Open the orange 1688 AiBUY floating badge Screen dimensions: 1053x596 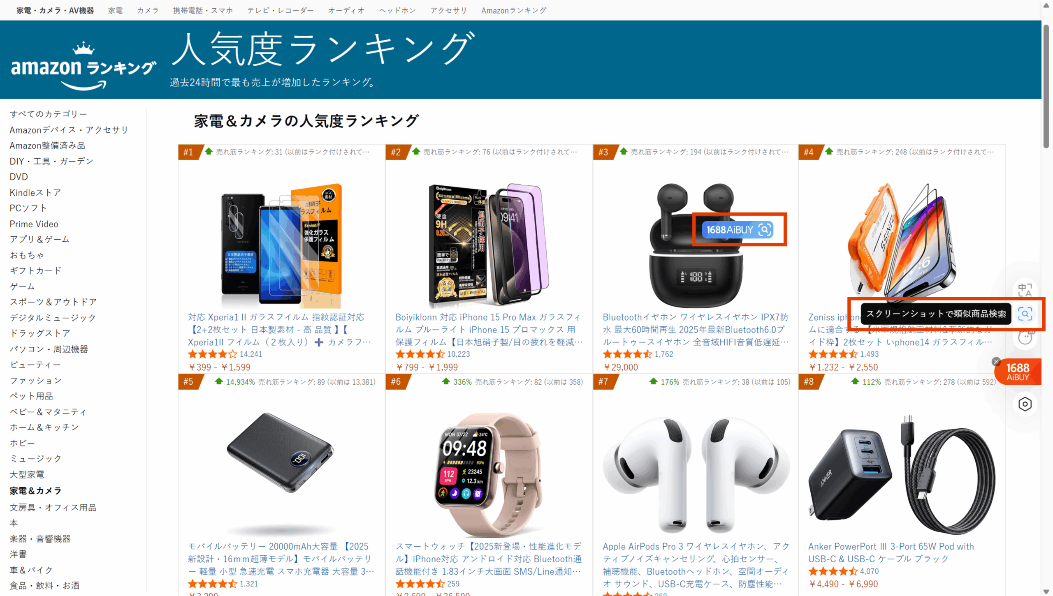(x=1018, y=372)
